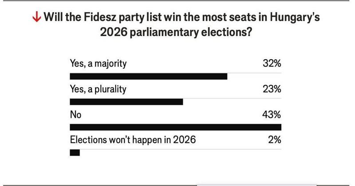
Task: Click the 23% result value
Action: point(272,89)
